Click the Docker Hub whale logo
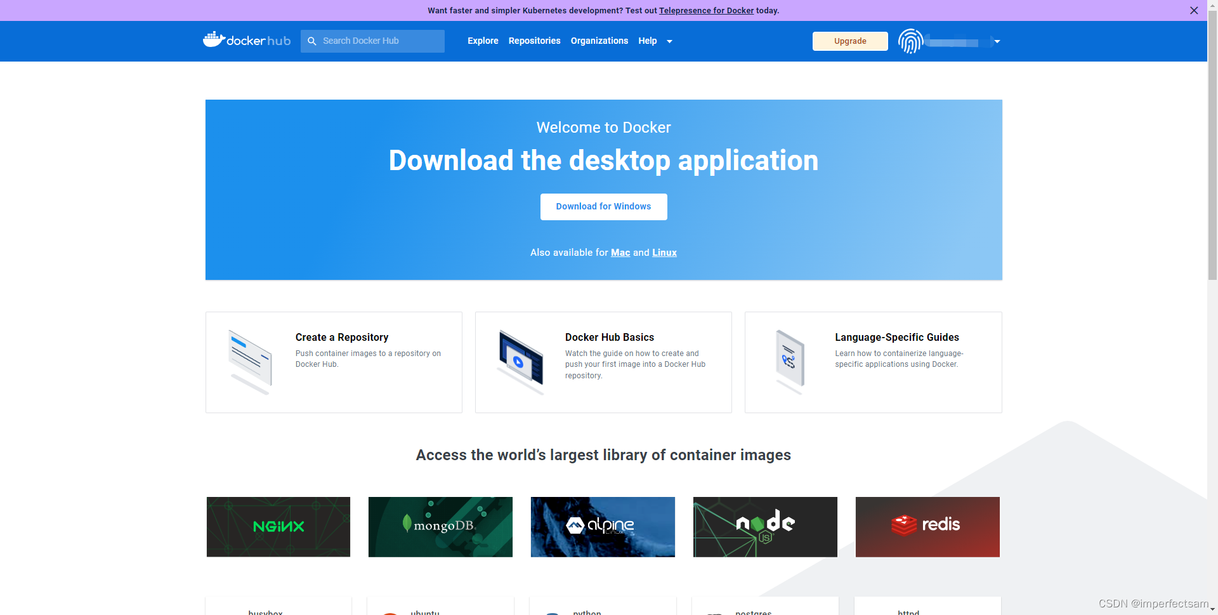The height and width of the screenshot is (615, 1218). click(x=247, y=40)
